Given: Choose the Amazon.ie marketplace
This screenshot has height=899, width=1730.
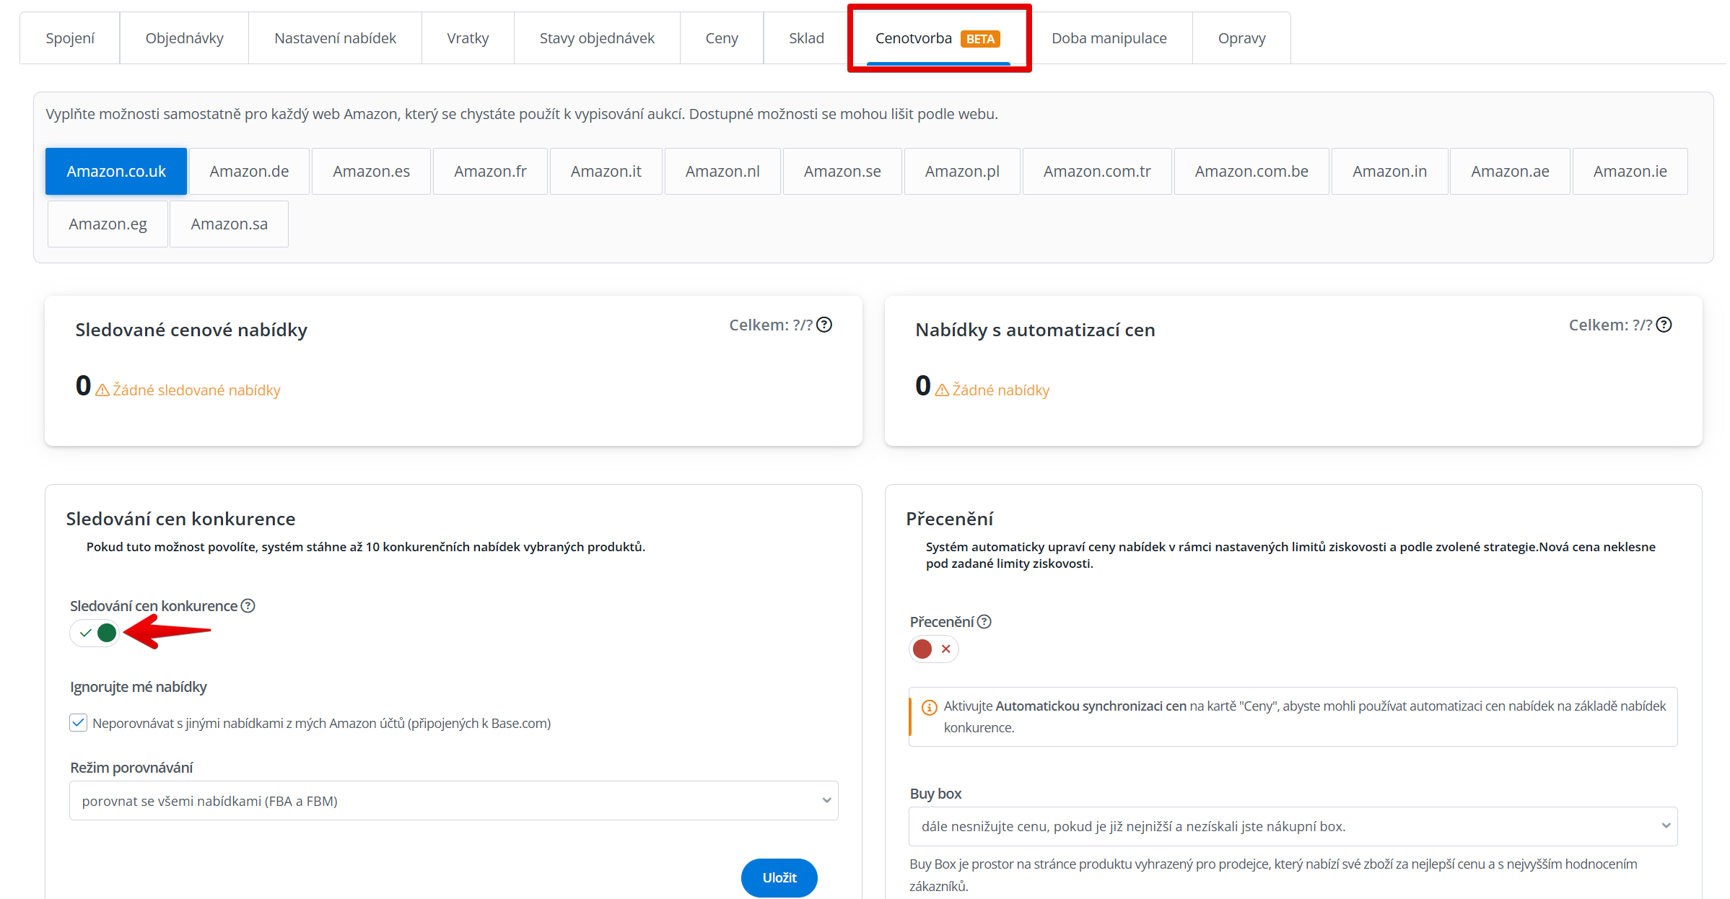Looking at the screenshot, I should (x=1630, y=171).
